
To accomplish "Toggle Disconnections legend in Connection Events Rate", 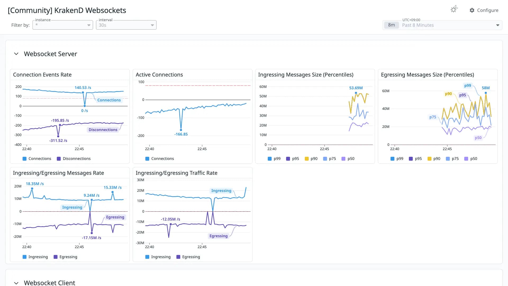I will (x=74, y=159).
